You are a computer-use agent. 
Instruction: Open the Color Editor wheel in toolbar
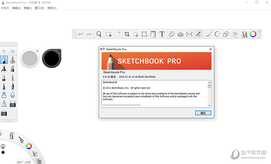(253, 34)
